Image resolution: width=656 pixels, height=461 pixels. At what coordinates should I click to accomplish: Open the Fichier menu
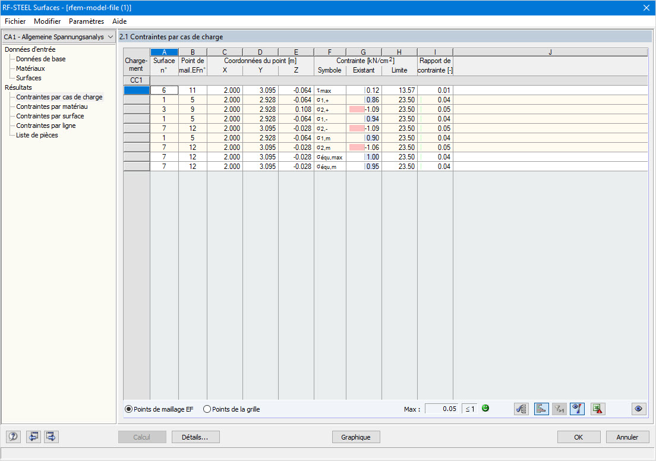coord(15,21)
